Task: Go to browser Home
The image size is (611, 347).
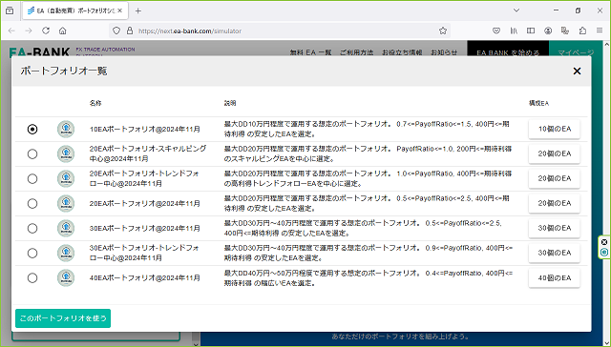Action: (63, 31)
